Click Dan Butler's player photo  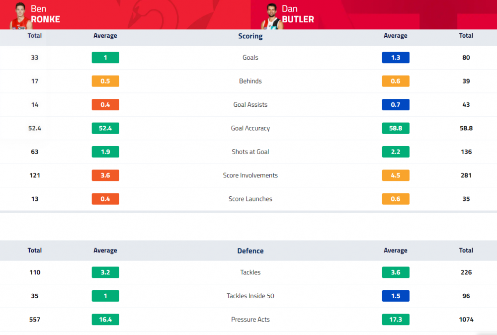272,16
